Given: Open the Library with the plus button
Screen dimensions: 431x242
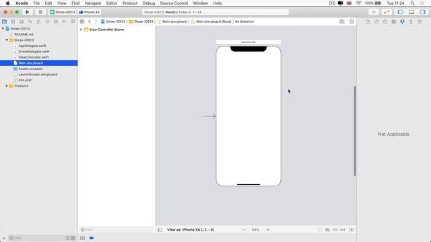Looking at the screenshot, I should 374,12.
